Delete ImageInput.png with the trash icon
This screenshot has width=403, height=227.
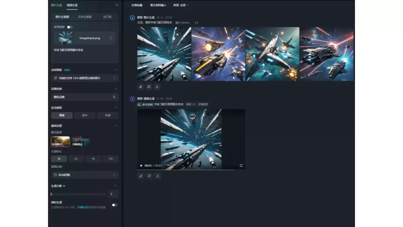tap(111, 38)
